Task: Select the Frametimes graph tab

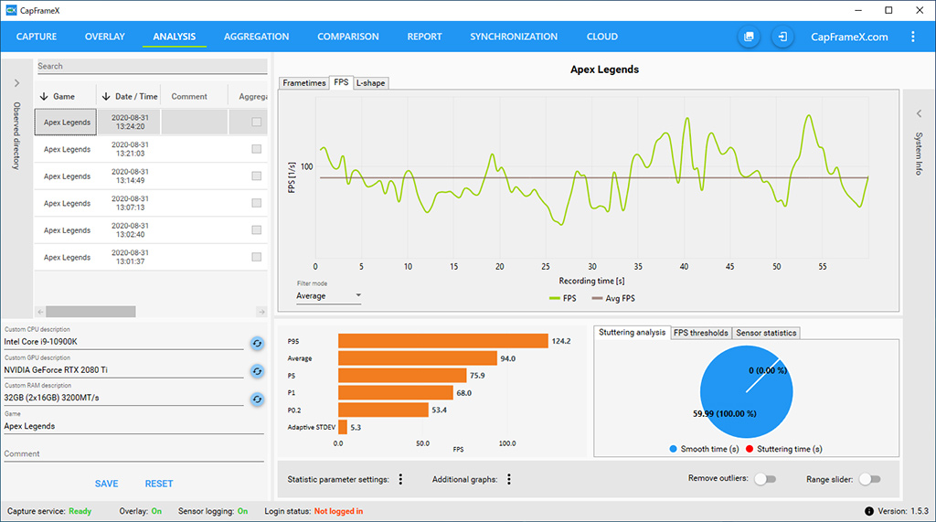Action: point(303,83)
